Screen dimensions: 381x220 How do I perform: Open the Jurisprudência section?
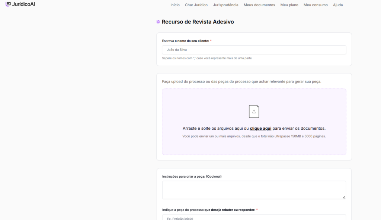(225, 5)
